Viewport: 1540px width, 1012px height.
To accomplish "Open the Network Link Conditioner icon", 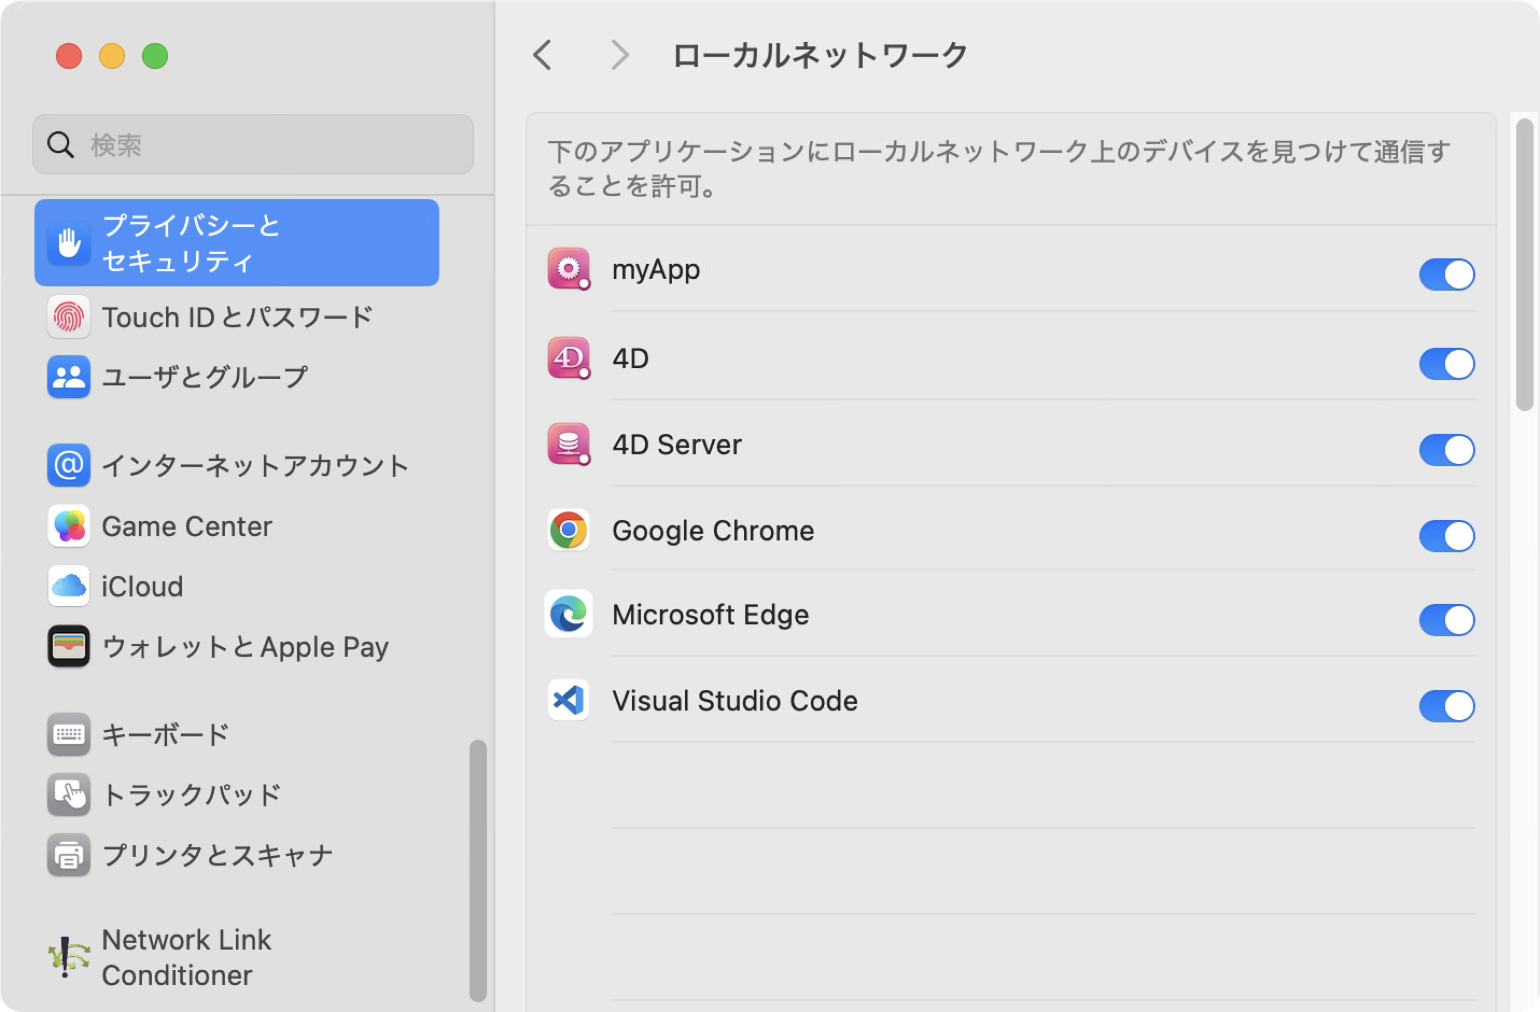I will click(68, 957).
